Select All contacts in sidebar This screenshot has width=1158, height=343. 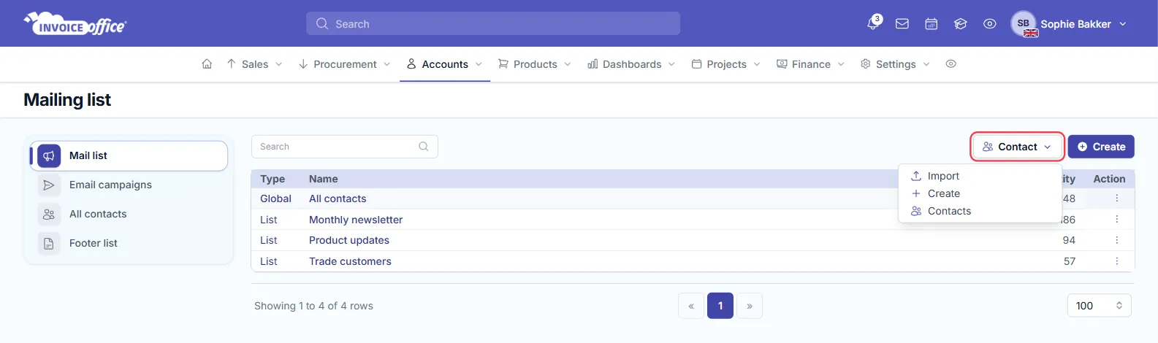tap(129, 214)
